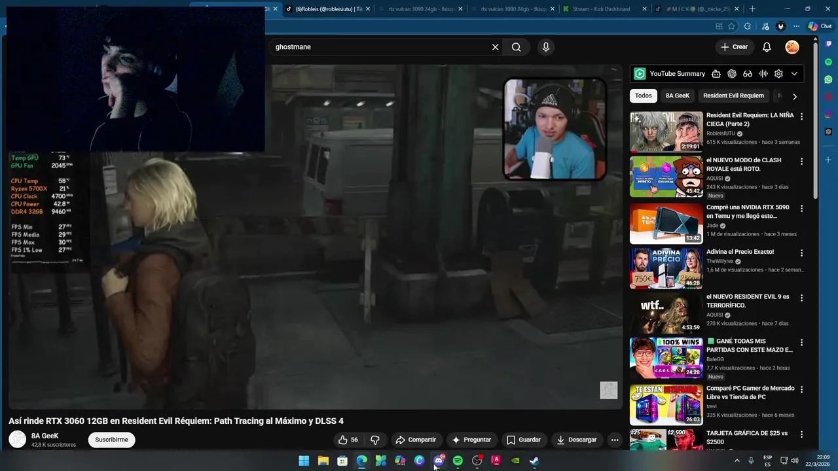
Task: Click the Suscribirme button
Action: coord(111,440)
